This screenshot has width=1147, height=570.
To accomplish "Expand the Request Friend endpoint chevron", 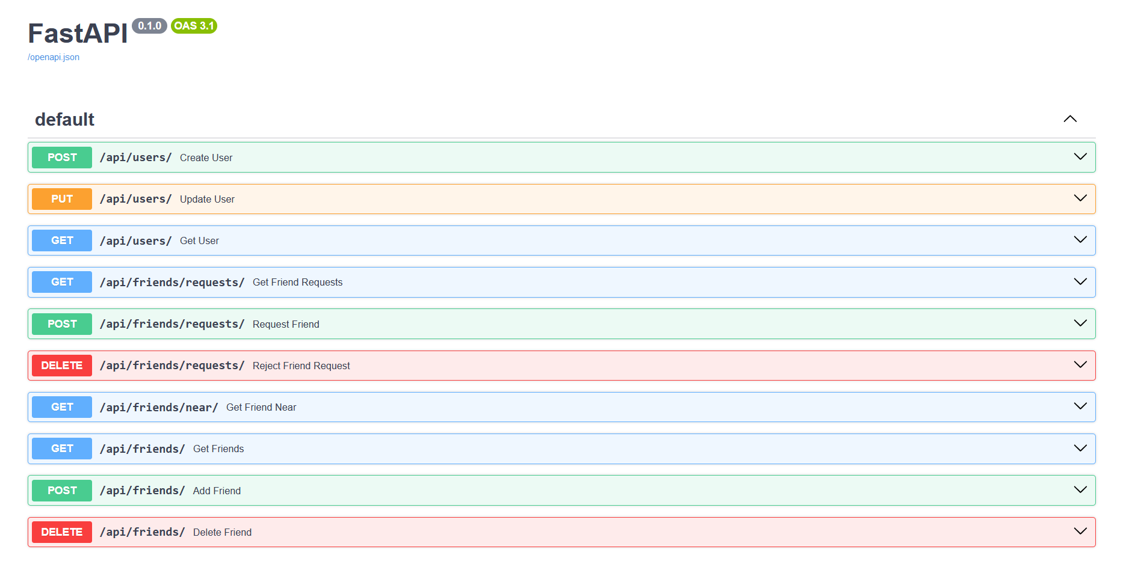I will 1080,323.
